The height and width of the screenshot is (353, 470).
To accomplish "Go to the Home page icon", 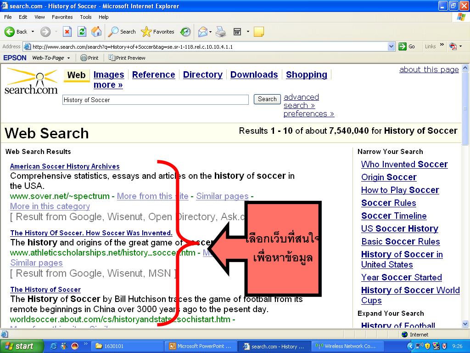I will [x=96, y=32].
